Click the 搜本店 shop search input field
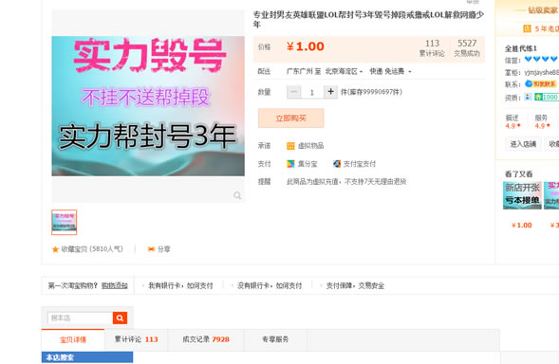Viewport: 559px width, 364px height. (x=81, y=318)
